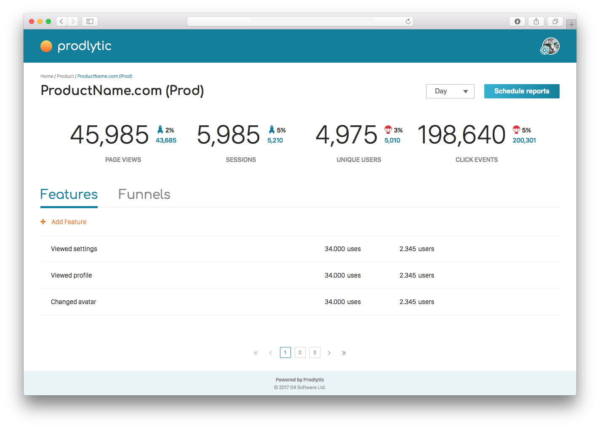Image resolution: width=600 pixels, height=429 pixels.
Task: Click the prodlytic wordmark in the header
Action: click(x=85, y=46)
